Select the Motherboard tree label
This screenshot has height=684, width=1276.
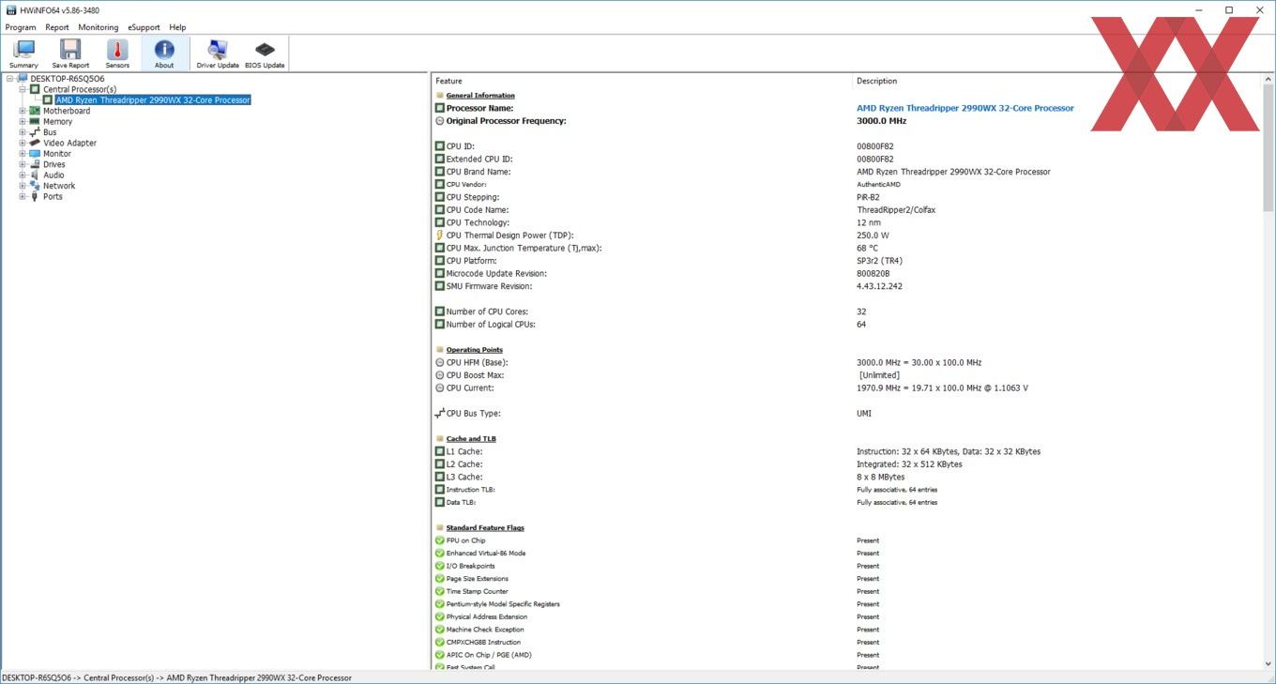point(67,111)
